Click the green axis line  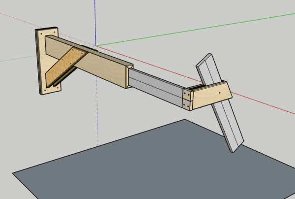197,29
